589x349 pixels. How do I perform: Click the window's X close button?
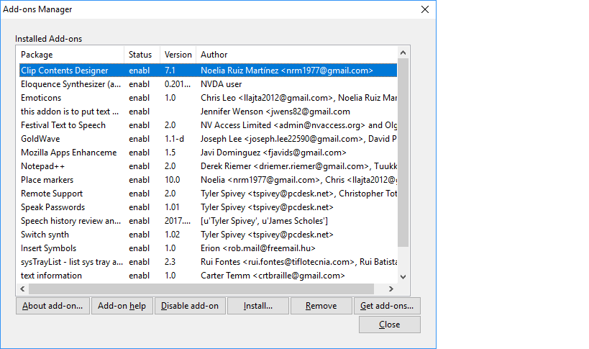point(424,9)
